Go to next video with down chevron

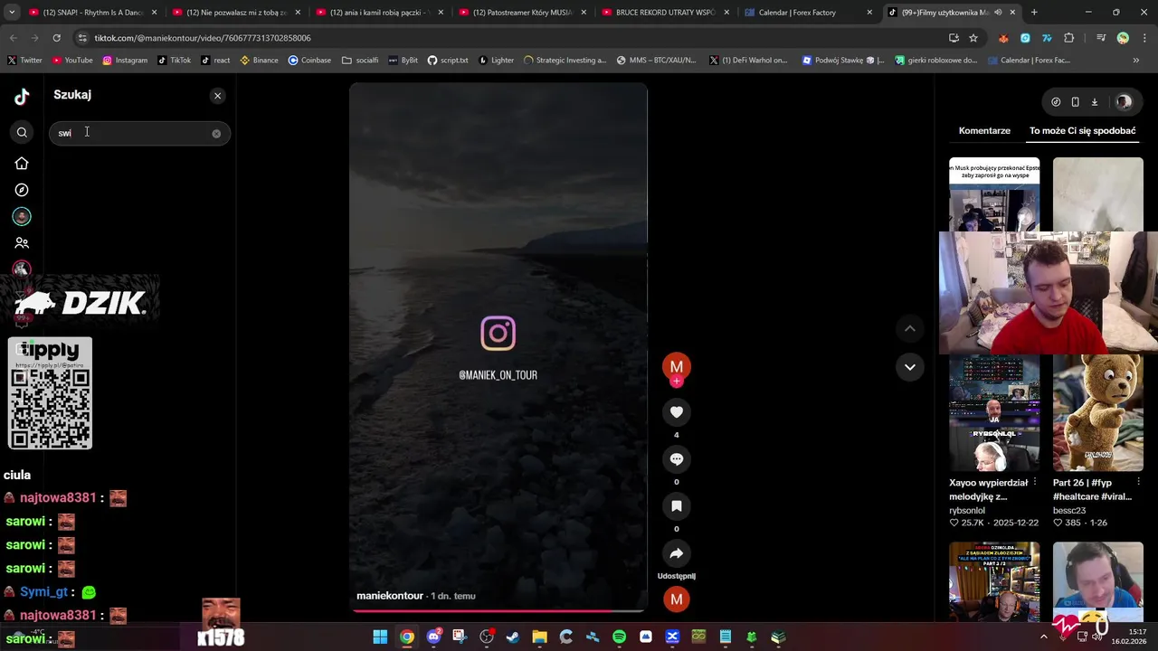909,367
